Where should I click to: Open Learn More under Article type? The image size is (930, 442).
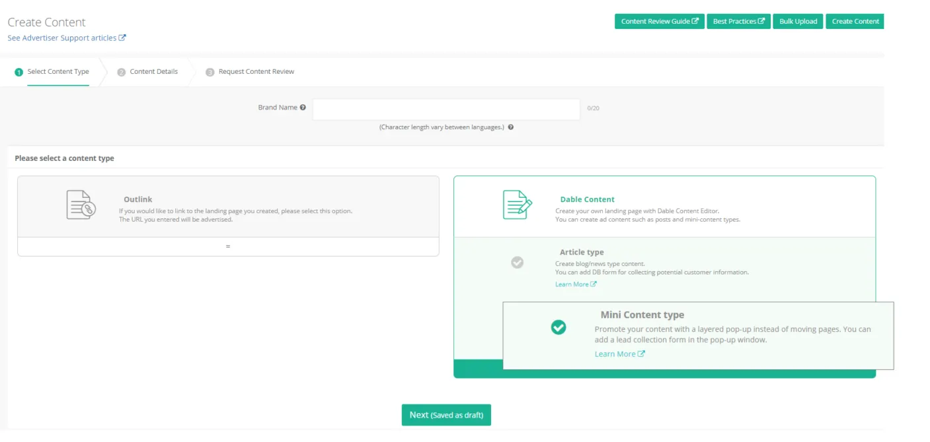(576, 284)
